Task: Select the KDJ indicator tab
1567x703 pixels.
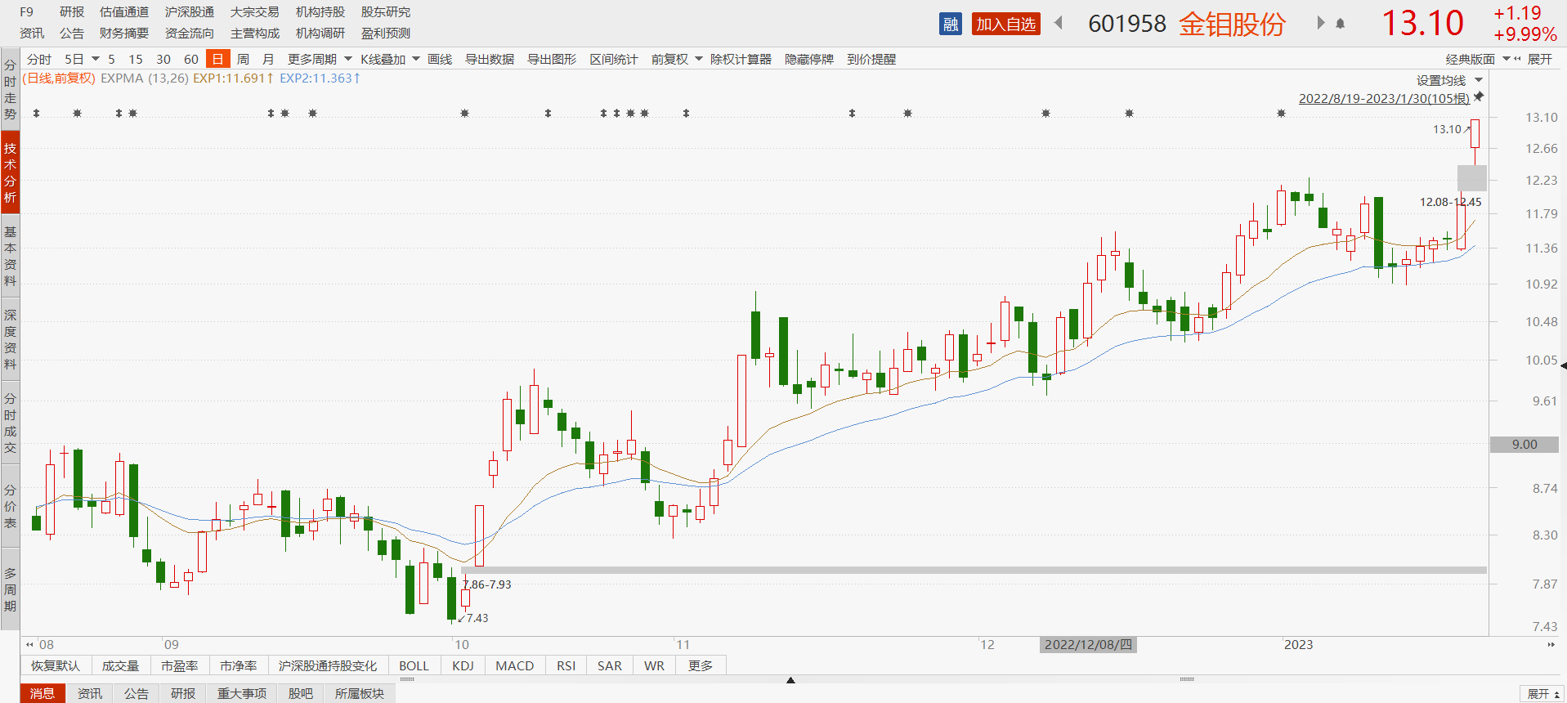Action: (463, 665)
